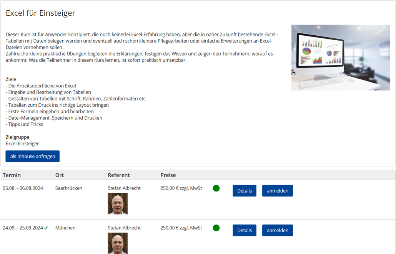
Task: Register via anmelden for the München course
Action: point(277,230)
